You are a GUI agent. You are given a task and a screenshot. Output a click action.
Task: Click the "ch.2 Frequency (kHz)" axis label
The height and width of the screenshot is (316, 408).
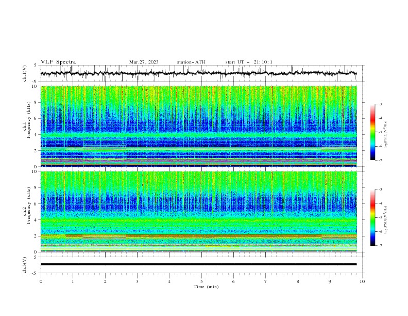tap(27, 206)
